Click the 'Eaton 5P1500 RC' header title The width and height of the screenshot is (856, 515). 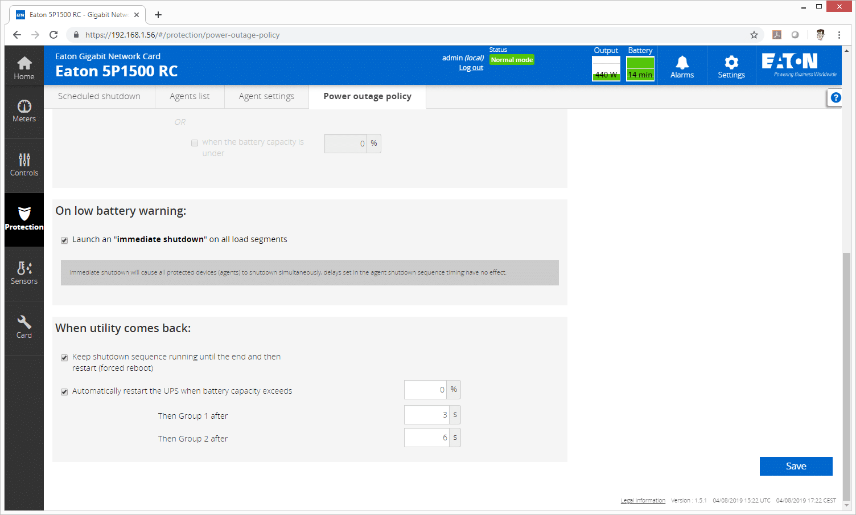click(x=117, y=71)
